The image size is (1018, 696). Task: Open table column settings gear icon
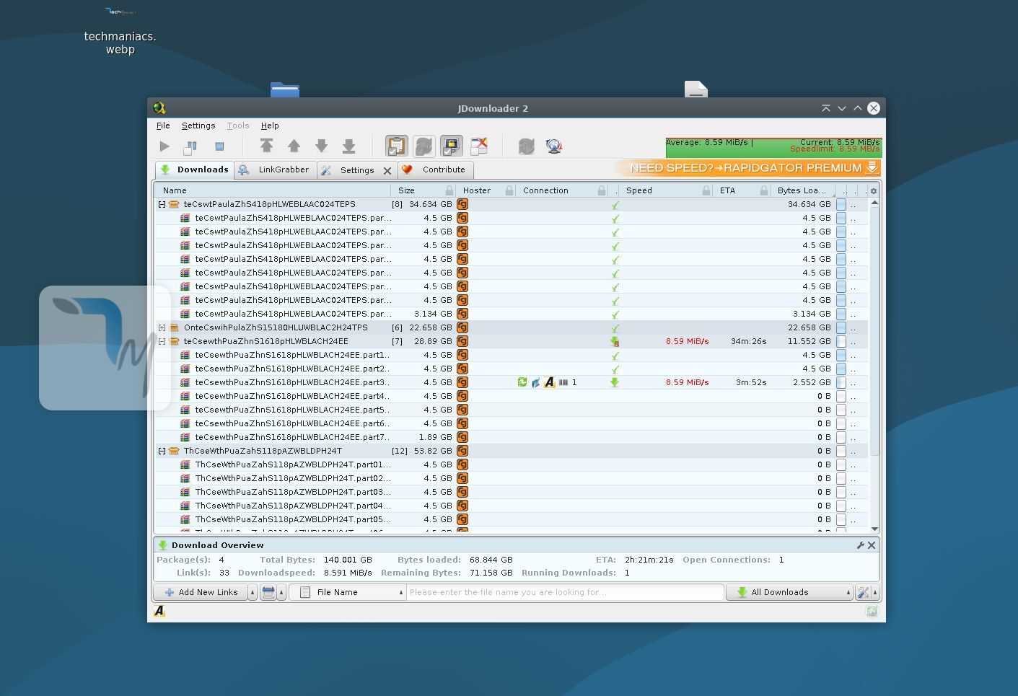pos(874,191)
